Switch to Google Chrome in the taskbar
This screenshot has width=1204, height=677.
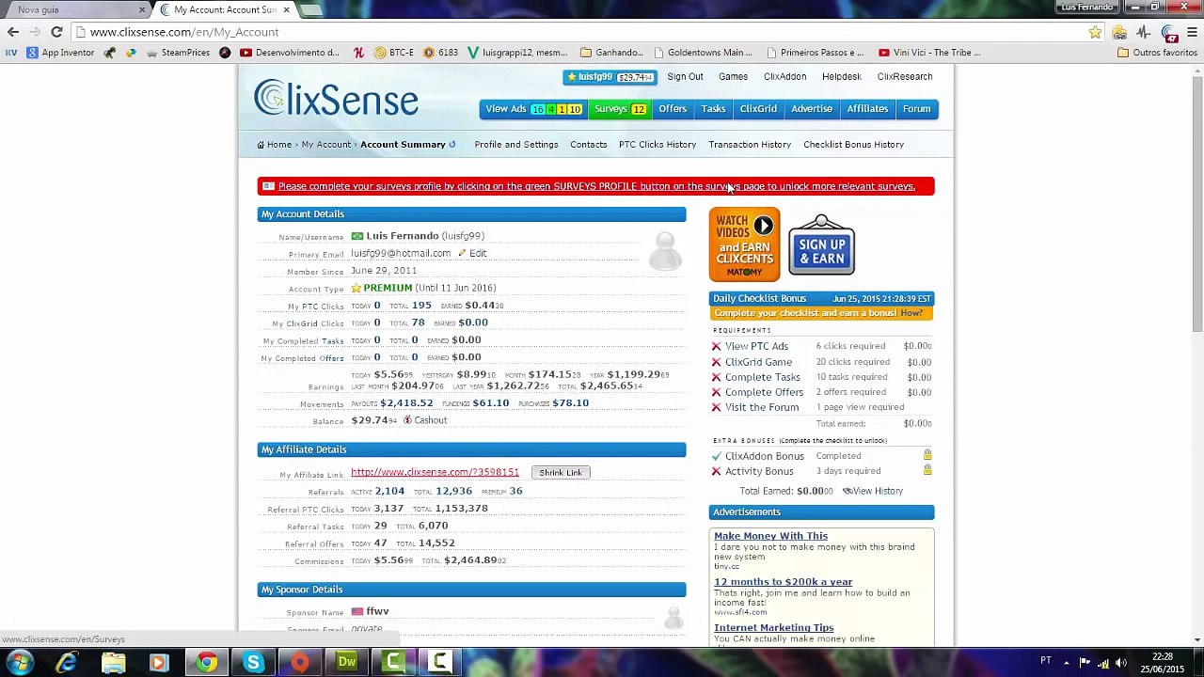pos(207,663)
